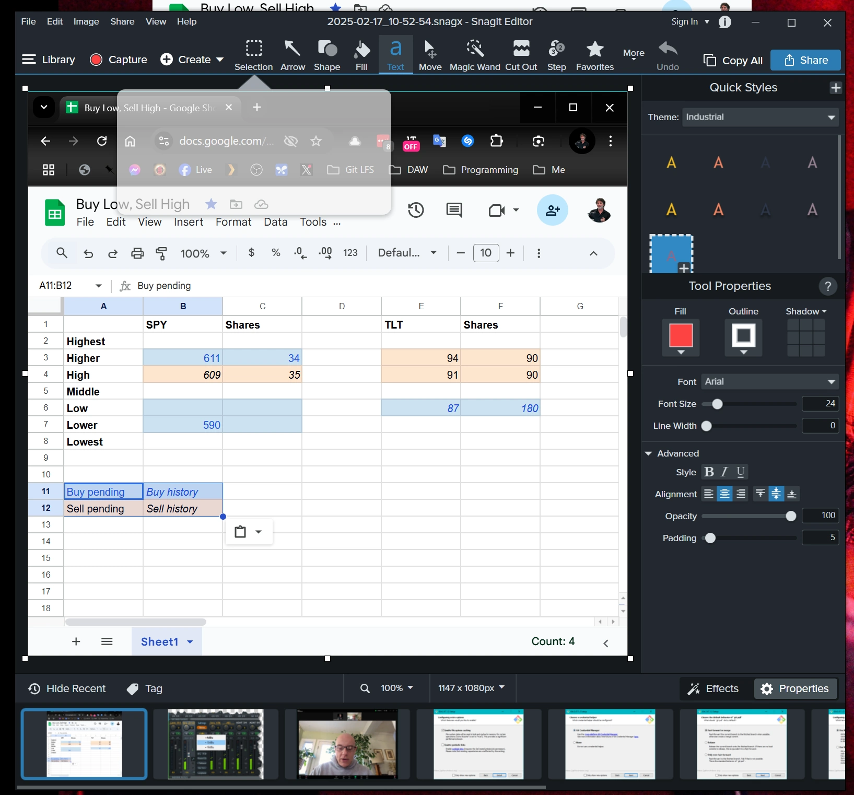
Task: Collapse the Advanced section
Action: [649, 453]
